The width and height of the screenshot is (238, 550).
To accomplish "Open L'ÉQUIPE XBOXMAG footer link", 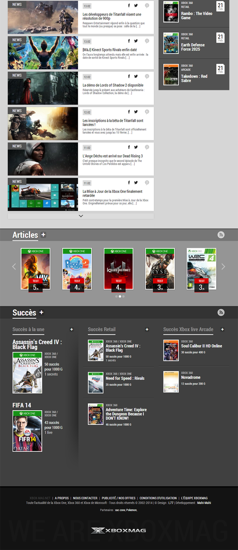I will (194, 498).
